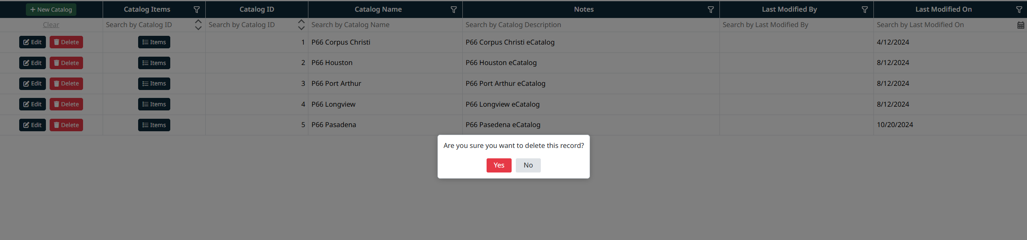Increment the Catalog Items search stepper up arrow
1027x240 pixels.
198,21
